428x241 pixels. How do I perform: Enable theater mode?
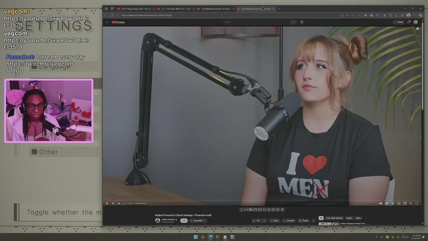(x=411, y=203)
